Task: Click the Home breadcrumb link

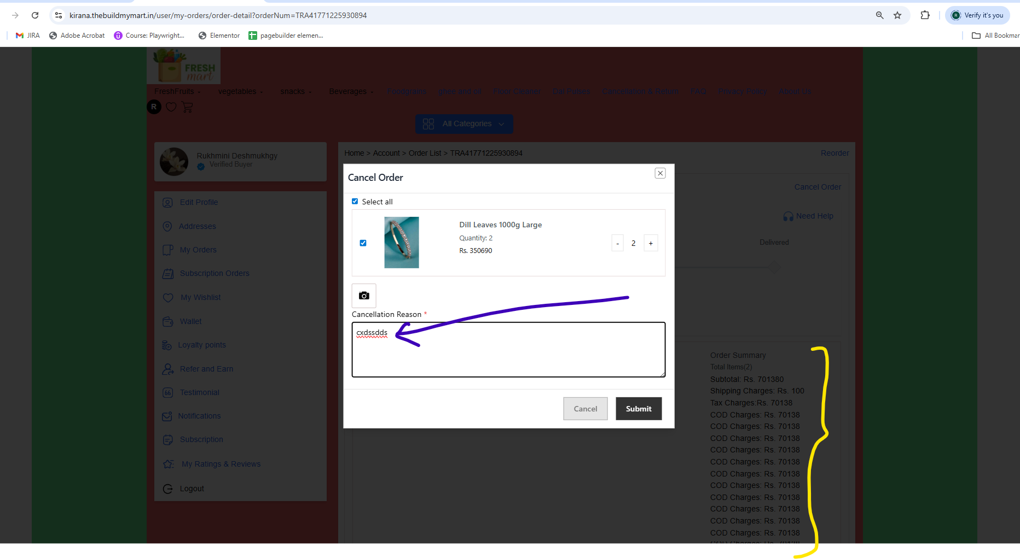Action: point(354,153)
